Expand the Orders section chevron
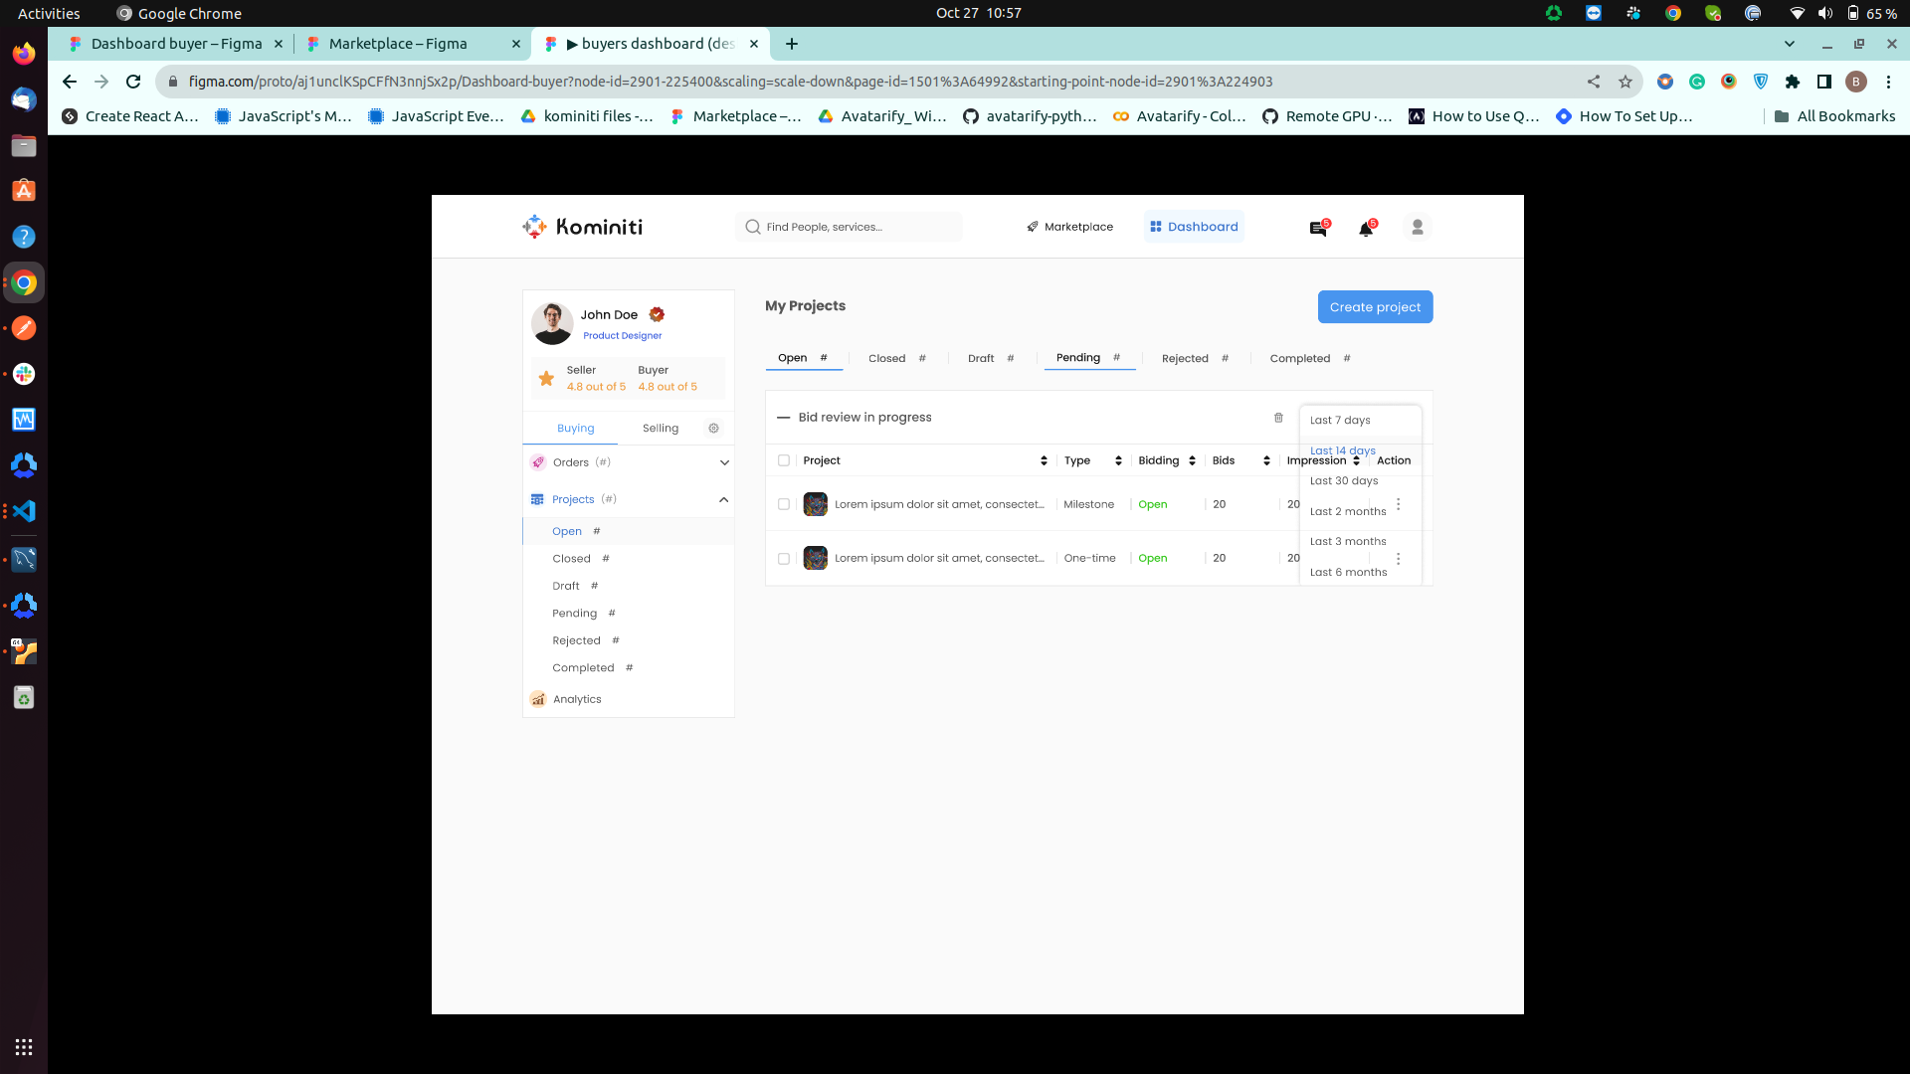 click(724, 462)
